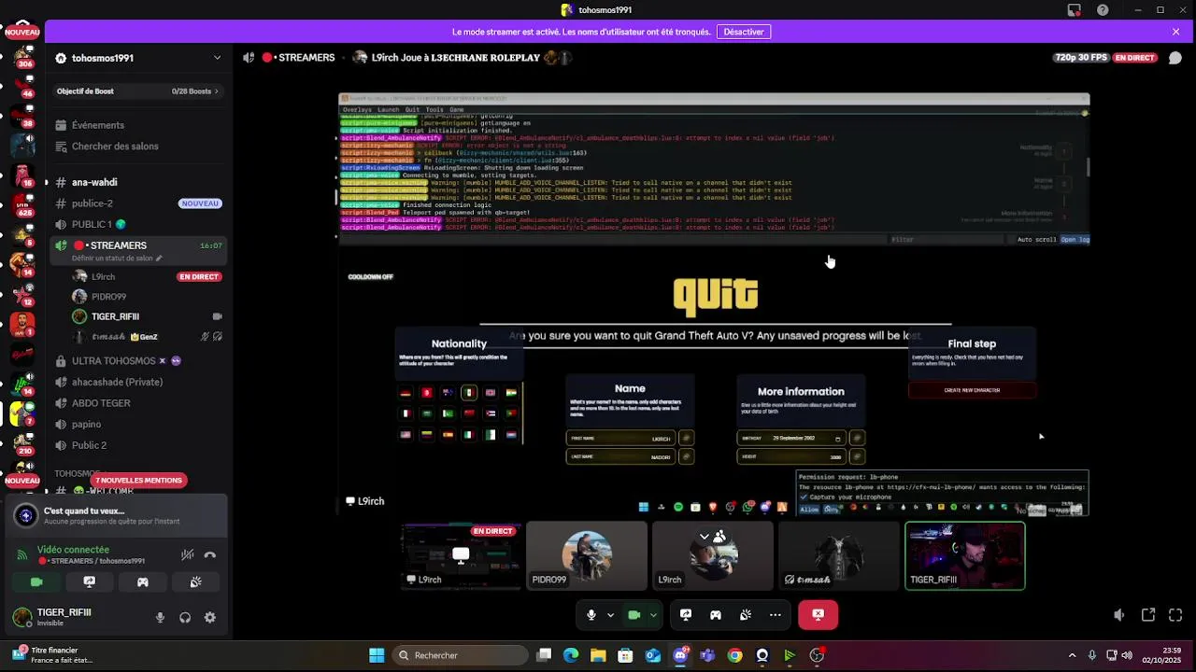The height and width of the screenshot is (672, 1196).
Task: Share your screen from the call control bar
Action: click(x=686, y=615)
